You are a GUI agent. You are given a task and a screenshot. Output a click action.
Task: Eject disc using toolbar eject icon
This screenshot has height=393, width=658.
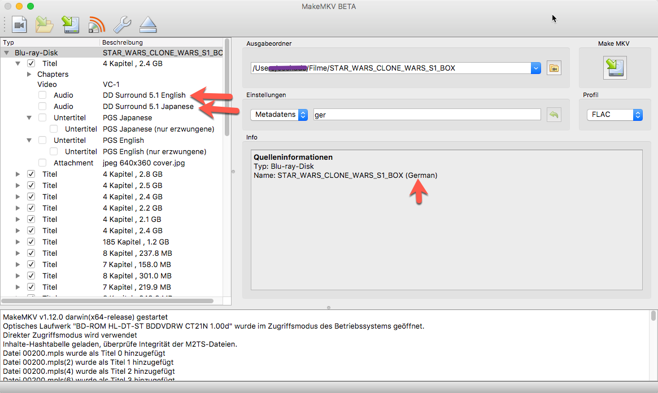pos(148,25)
